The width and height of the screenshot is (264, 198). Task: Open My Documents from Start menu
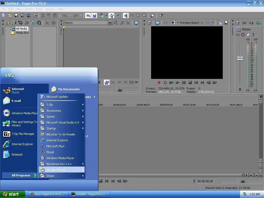[x=66, y=89]
